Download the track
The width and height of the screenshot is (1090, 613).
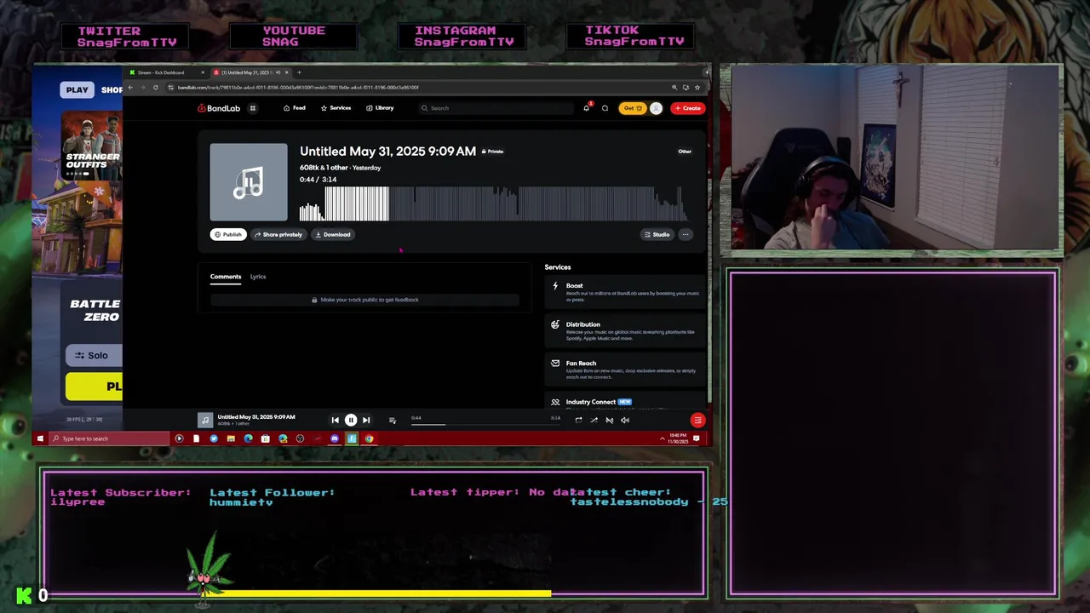[x=333, y=234]
